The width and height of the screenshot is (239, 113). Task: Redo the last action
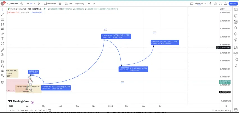pyautogui.click(x=94, y=4)
